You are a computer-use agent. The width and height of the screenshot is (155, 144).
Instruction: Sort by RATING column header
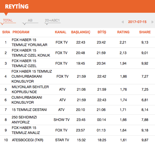tap(123, 32)
